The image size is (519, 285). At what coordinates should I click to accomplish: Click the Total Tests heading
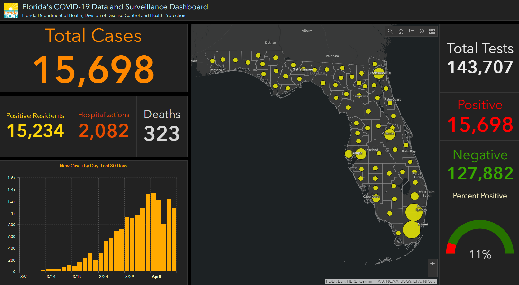[480, 49]
